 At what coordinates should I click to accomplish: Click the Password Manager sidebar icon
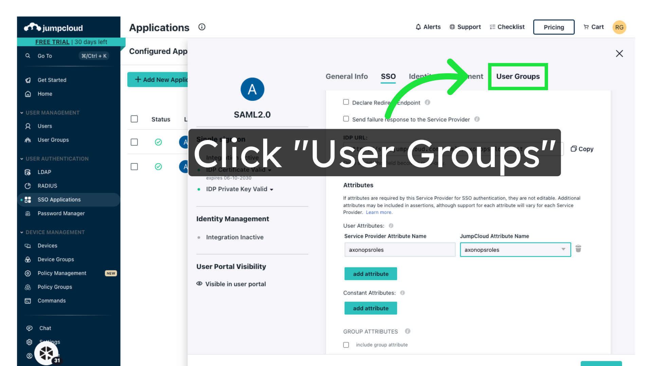click(28, 213)
